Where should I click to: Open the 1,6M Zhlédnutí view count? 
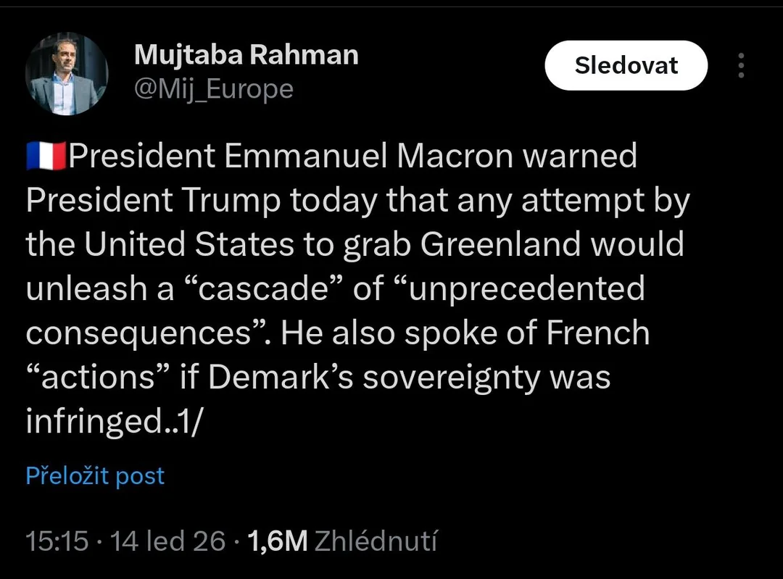click(342, 541)
